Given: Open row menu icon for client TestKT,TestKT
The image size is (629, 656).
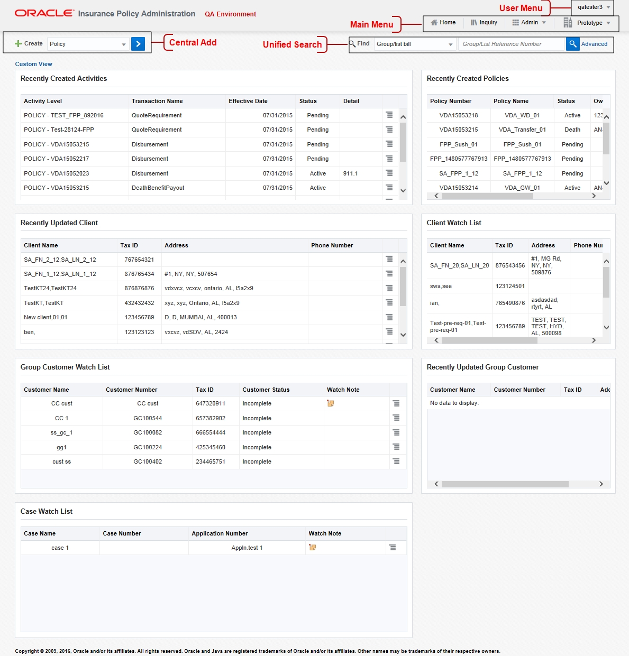Looking at the screenshot, I should (389, 302).
